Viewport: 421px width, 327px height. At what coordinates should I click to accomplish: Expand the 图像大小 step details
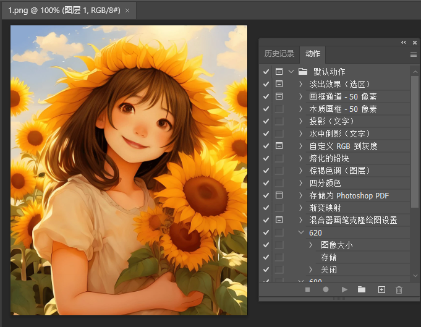click(x=311, y=245)
